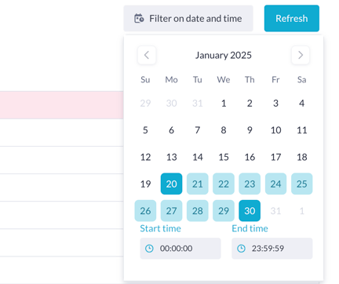Open the Filter on date and time dropdown
This screenshot has width=339, height=284.
188,19
